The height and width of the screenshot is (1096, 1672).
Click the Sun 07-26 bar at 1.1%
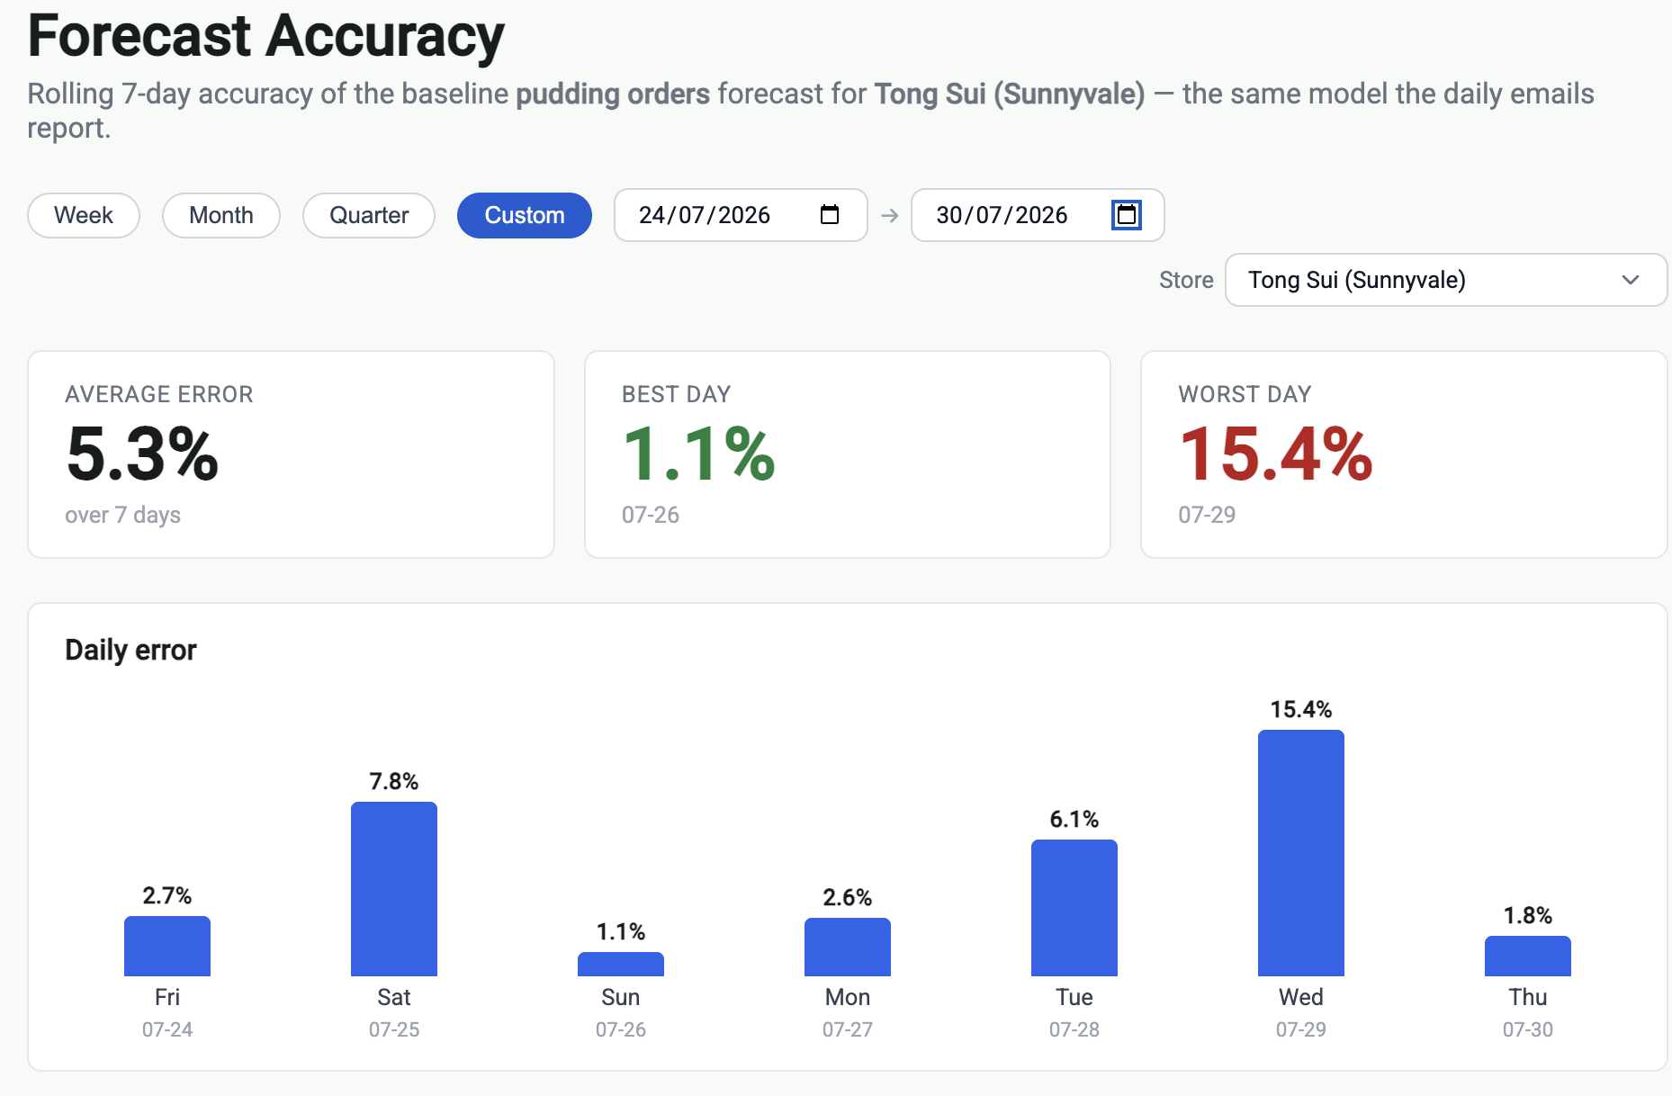621,965
